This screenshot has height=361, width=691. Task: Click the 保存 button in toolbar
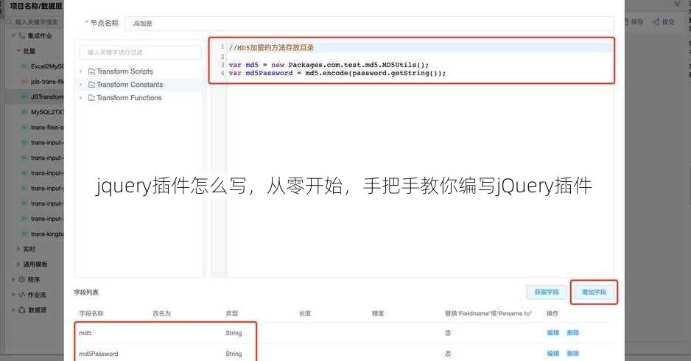coord(634,21)
